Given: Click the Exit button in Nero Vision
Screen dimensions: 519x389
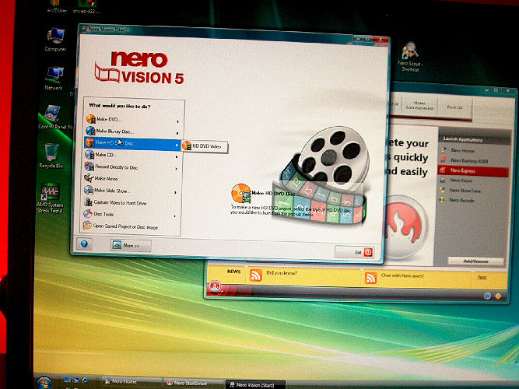Looking at the screenshot, I should 355,252.
